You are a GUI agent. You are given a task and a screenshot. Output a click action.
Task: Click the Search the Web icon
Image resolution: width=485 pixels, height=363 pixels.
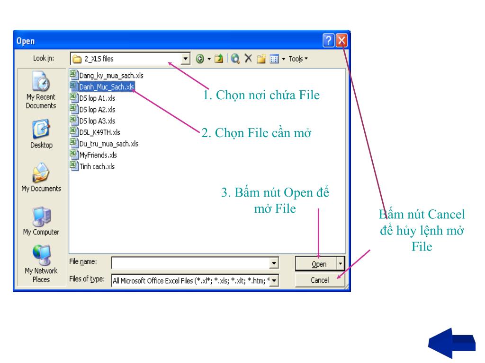[235, 58]
